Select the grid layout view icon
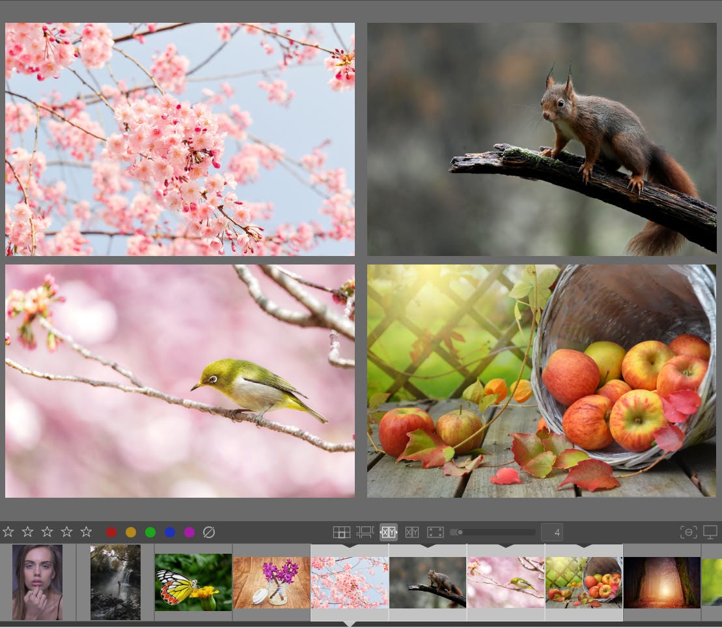Screen dimensions: 722x628 [342, 532]
